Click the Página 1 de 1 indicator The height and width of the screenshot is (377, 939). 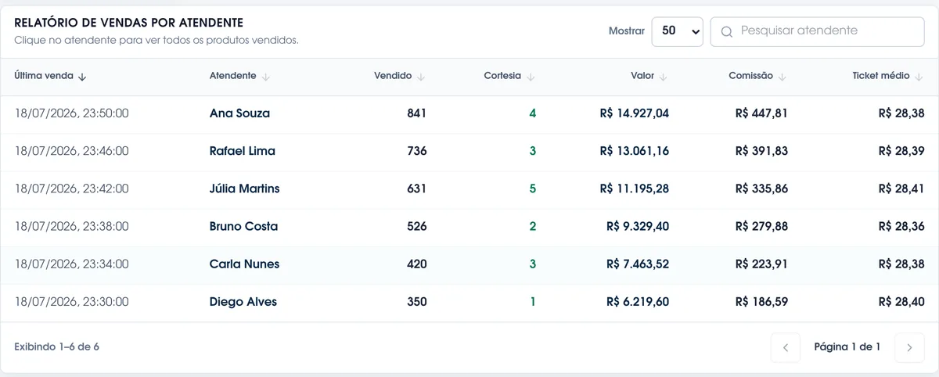(847, 346)
